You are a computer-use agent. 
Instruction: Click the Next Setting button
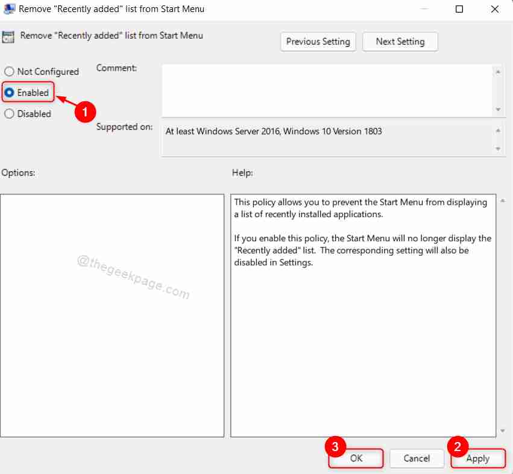pos(400,42)
